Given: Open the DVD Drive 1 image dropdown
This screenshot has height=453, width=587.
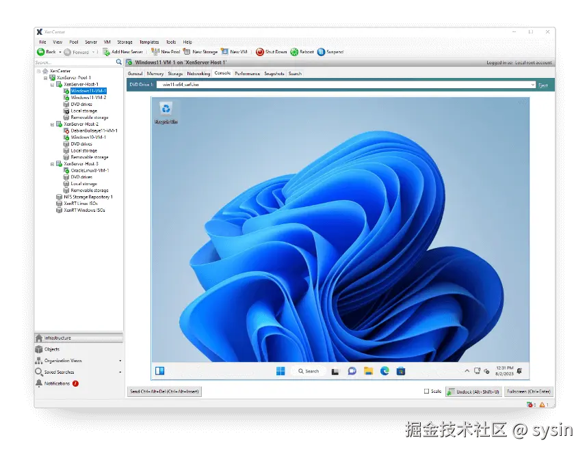Looking at the screenshot, I should [x=533, y=85].
